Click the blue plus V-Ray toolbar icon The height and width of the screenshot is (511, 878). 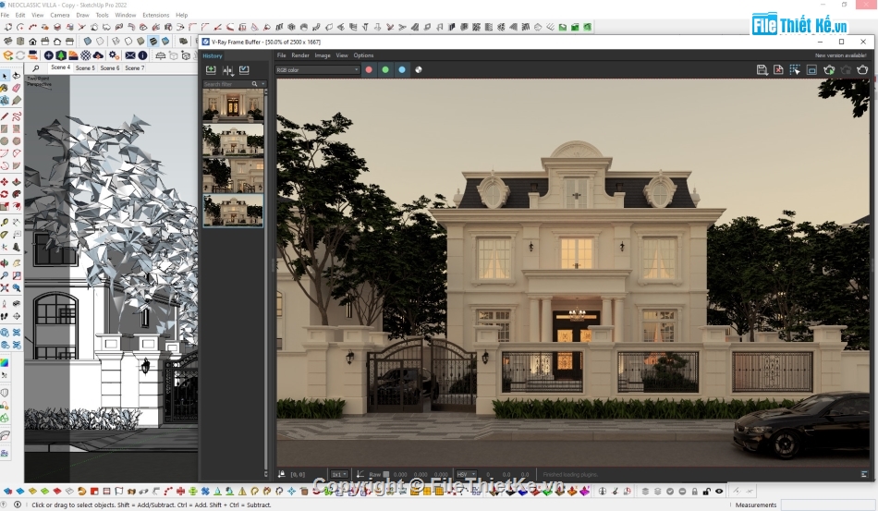pyautogui.click(x=49, y=55)
